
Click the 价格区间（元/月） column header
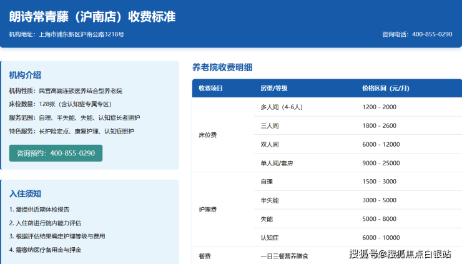(x=386, y=89)
